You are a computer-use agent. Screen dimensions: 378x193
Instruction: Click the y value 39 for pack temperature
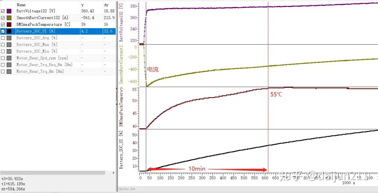coord(83,24)
